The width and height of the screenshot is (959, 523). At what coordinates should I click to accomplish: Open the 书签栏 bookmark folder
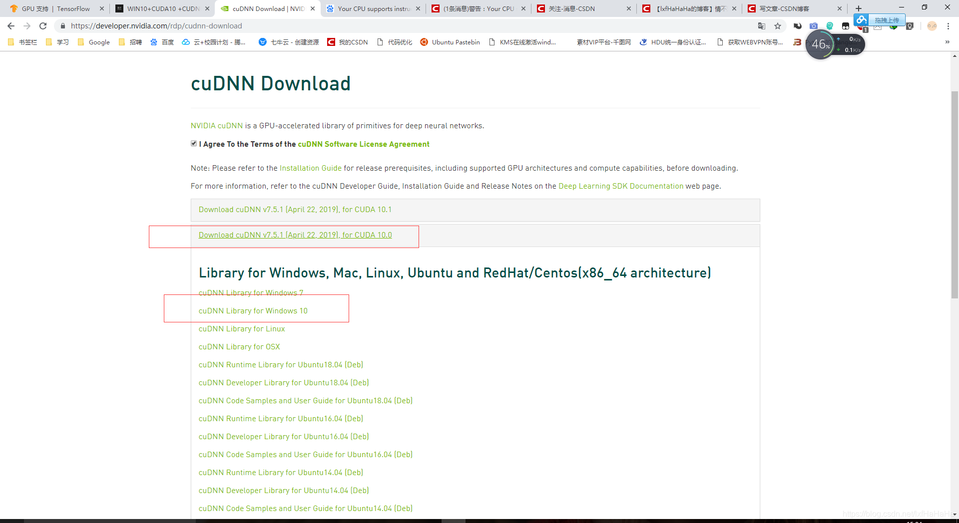click(22, 42)
